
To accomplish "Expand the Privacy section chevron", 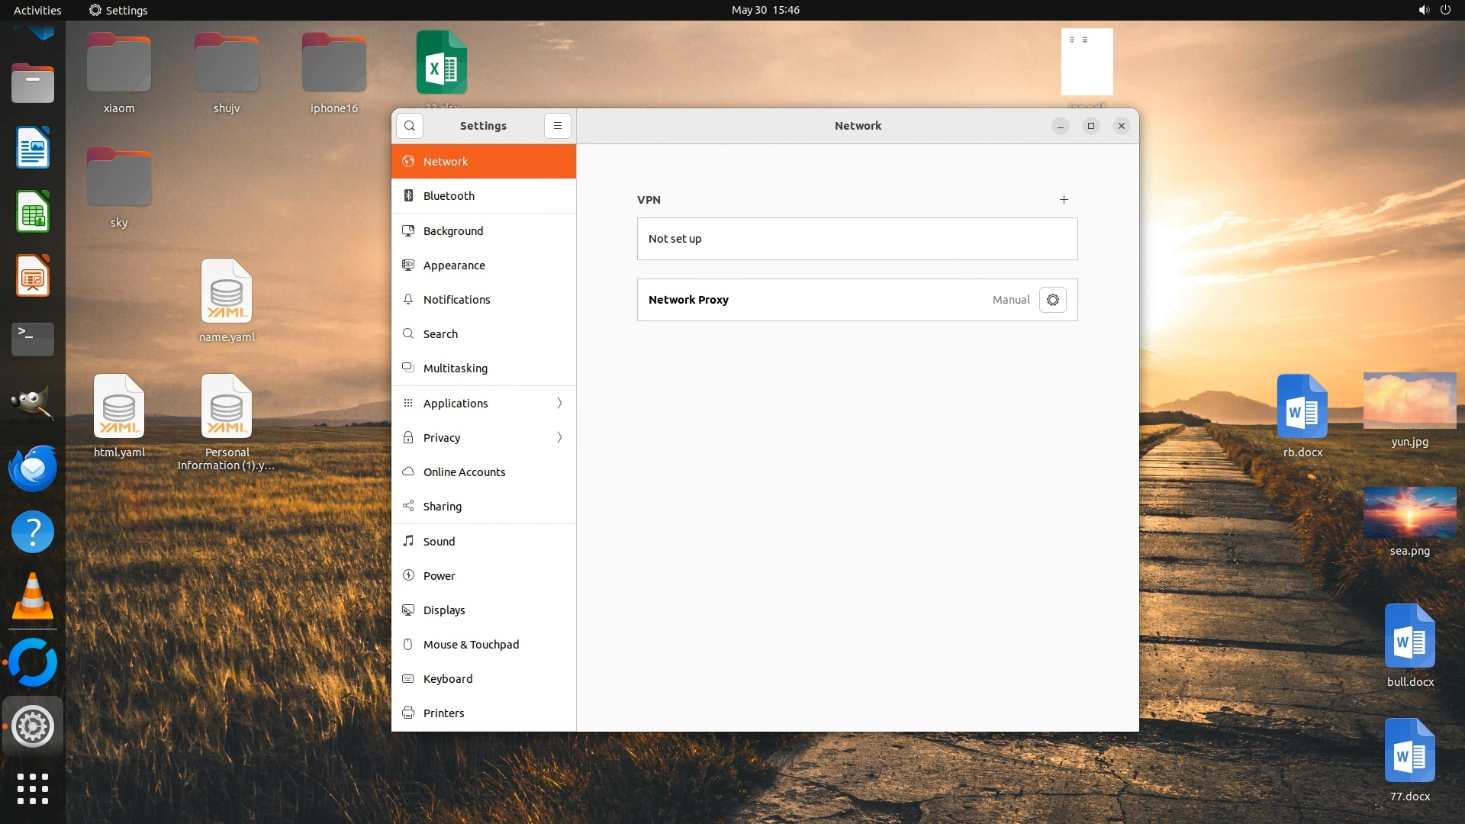I will point(559,438).
